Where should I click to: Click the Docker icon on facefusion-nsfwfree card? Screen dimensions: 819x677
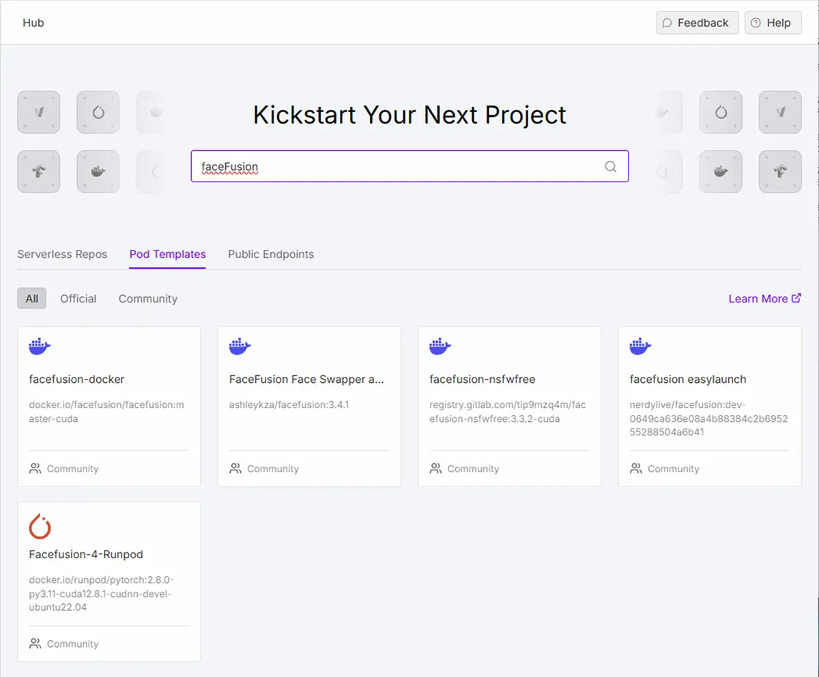pos(440,347)
